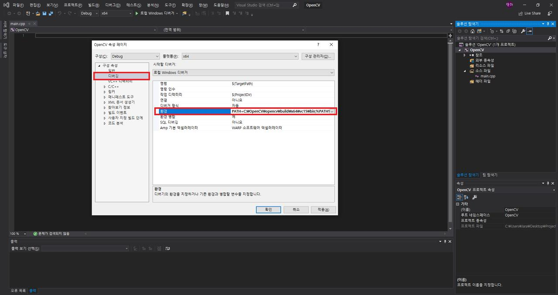Screen dimensions: 558x295
Task: Click the 구성 관리자 button
Action: tap(318, 56)
